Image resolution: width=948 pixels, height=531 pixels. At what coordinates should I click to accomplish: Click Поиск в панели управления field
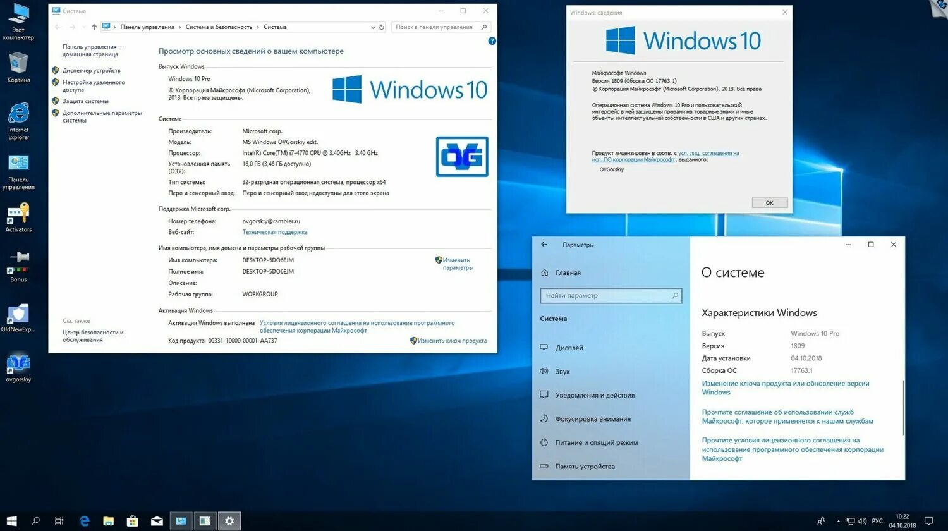[x=441, y=27]
